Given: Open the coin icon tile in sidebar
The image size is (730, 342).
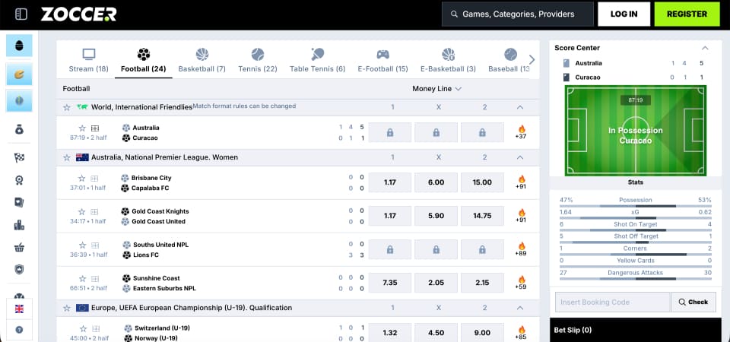Looking at the screenshot, I should pyautogui.click(x=19, y=74).
